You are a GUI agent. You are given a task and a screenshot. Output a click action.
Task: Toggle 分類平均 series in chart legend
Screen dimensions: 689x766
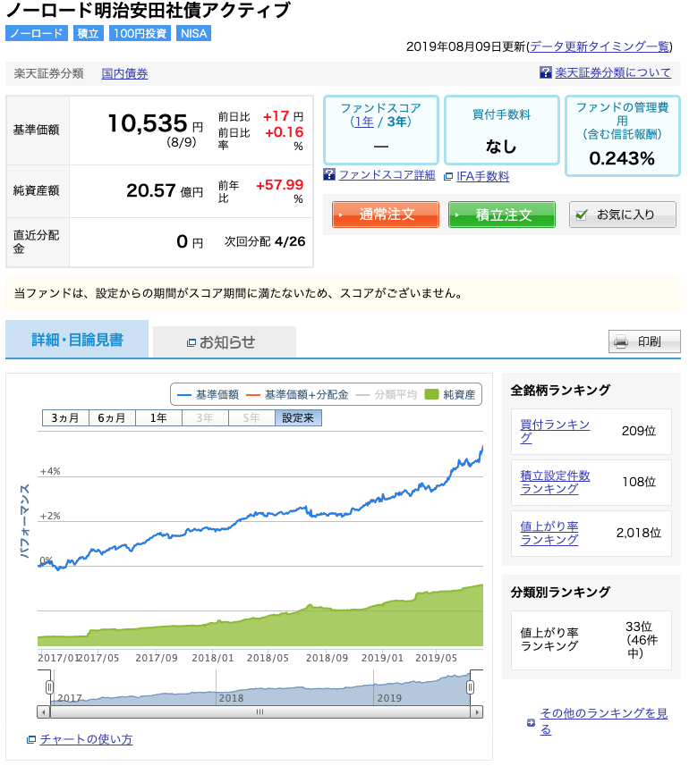point(387,395)
